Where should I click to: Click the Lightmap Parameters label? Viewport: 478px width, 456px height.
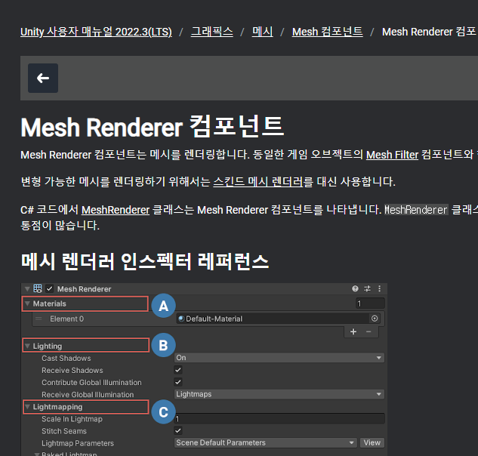coord(78,443)
